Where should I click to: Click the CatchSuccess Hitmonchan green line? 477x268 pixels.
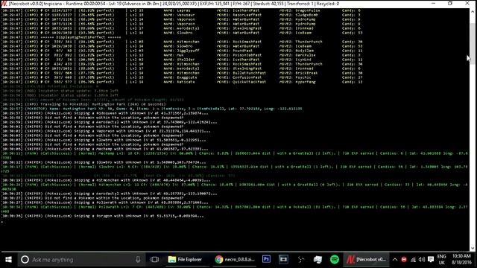click(x=235, y=187)
